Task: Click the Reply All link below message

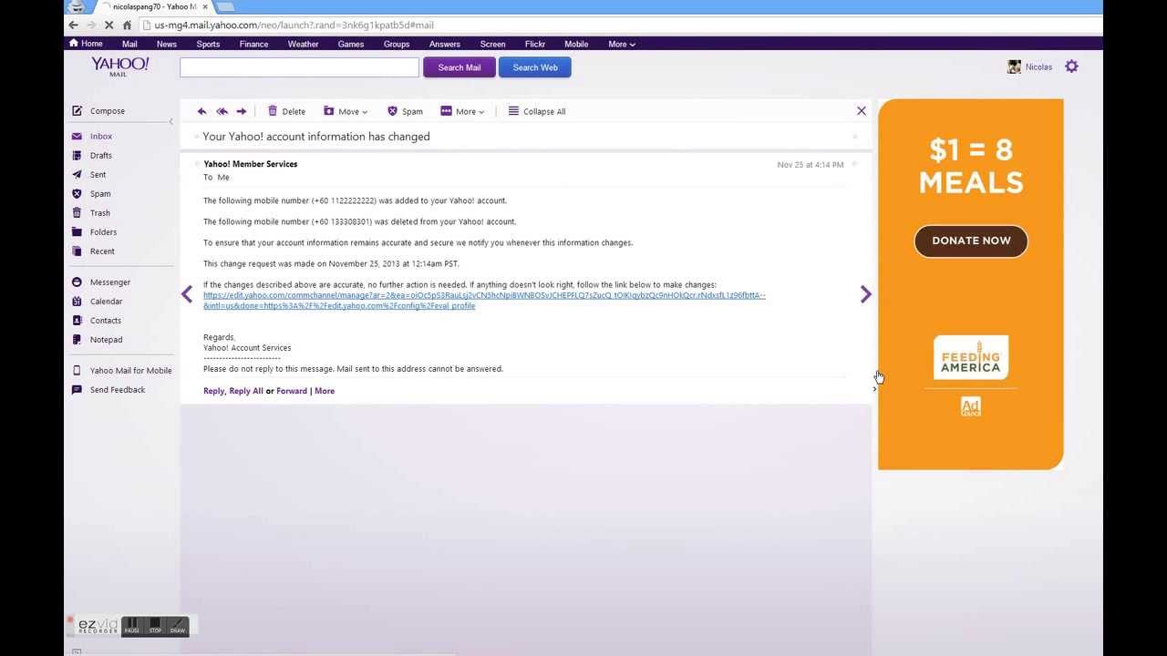Action: [x=246, y=391]
